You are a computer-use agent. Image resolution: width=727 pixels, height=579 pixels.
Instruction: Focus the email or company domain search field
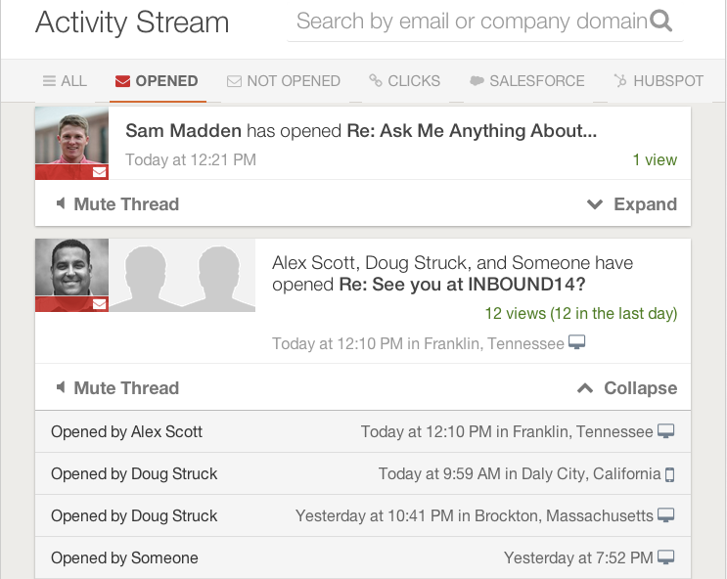coord(470,21)
